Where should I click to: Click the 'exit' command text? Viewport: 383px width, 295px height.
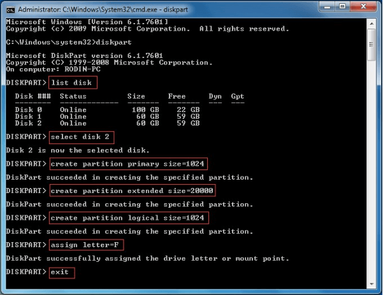point(60,272)
